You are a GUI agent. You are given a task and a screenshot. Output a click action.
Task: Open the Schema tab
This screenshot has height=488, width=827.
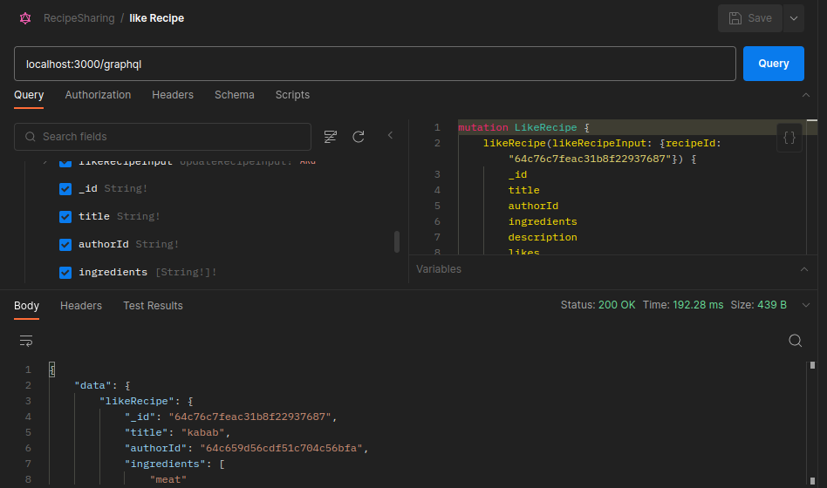click(234, 95)
